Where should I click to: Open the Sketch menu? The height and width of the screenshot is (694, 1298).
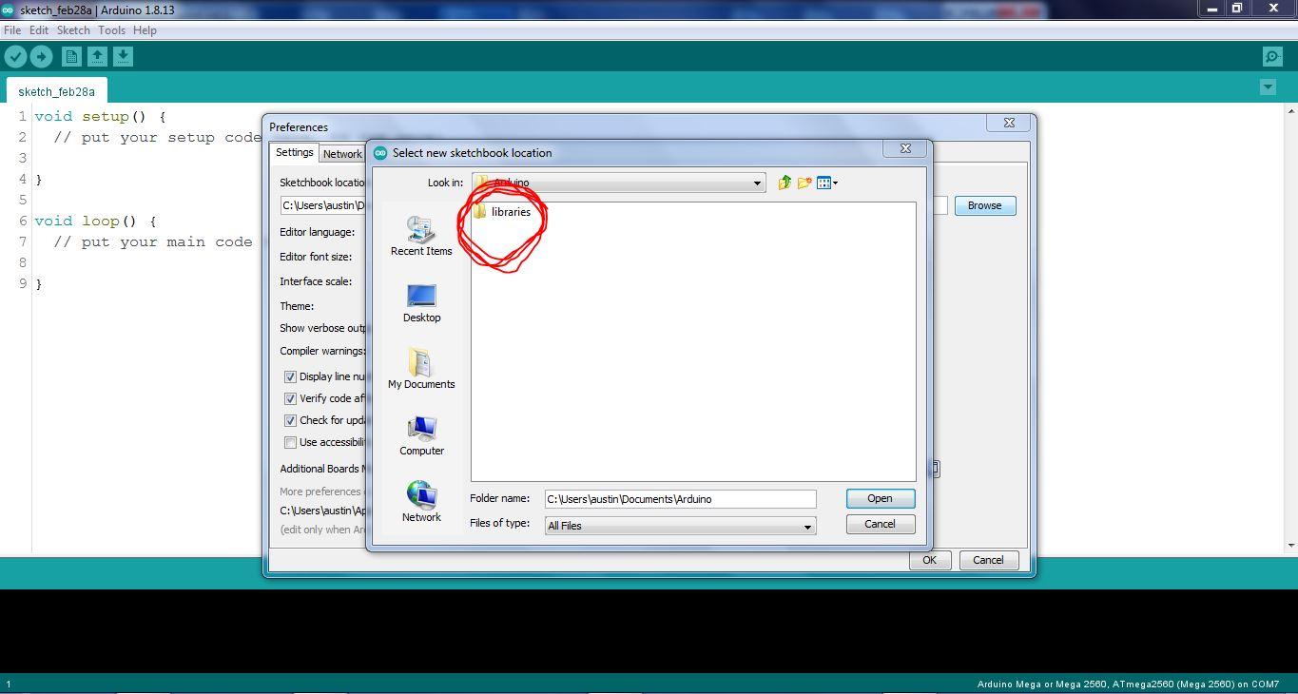(73, 30)
